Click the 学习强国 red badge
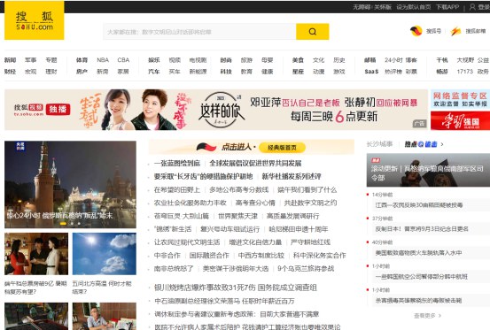This screenshot has width=490, height=330. pyautogui.click(x=460, y=120)
